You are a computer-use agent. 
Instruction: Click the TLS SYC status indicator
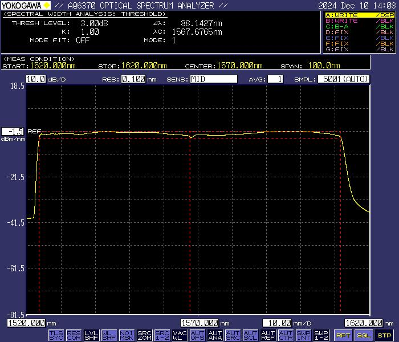[56, 335]
